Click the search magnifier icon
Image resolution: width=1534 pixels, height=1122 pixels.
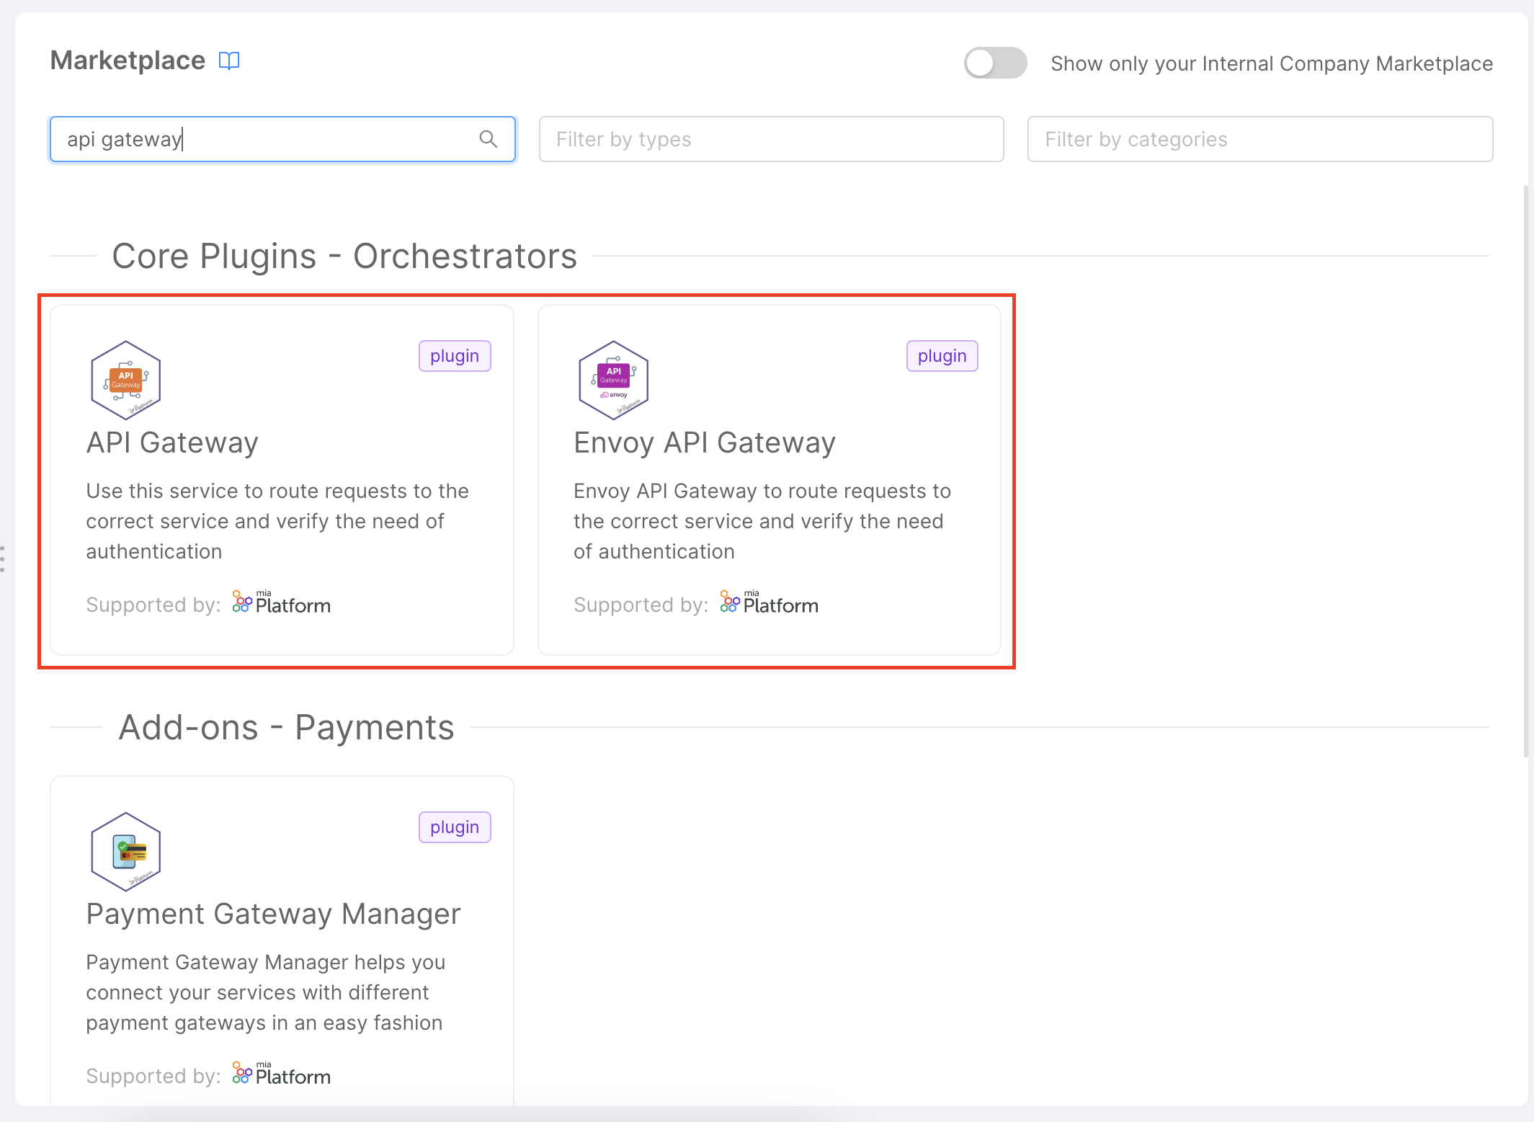[x=489, y=139]
